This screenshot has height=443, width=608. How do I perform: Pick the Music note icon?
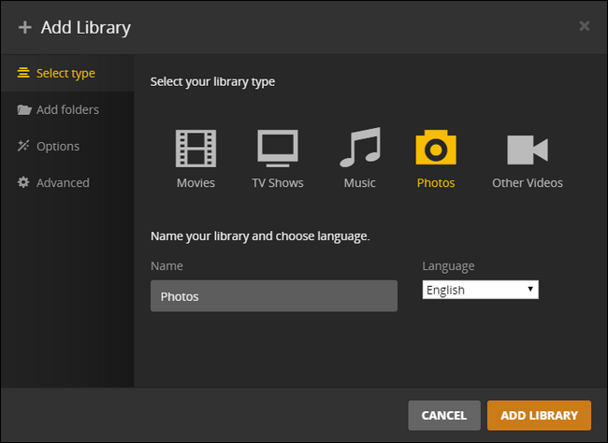point(359,149)
